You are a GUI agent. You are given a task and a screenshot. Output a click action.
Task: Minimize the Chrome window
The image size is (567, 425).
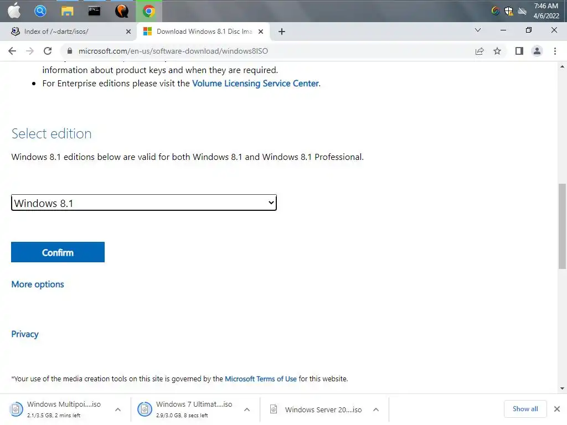pos(503,30)
